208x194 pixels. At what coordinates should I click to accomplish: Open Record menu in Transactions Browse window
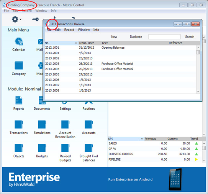(69, 30)
